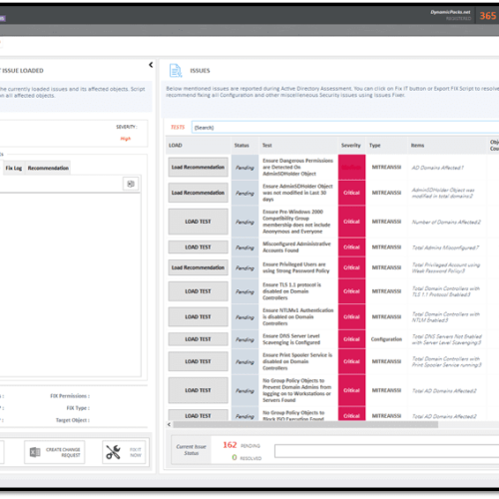Click 'Total Admins Misconfigured:7' item text
Viewport: 499px width, 499px height.
[445, 248]
